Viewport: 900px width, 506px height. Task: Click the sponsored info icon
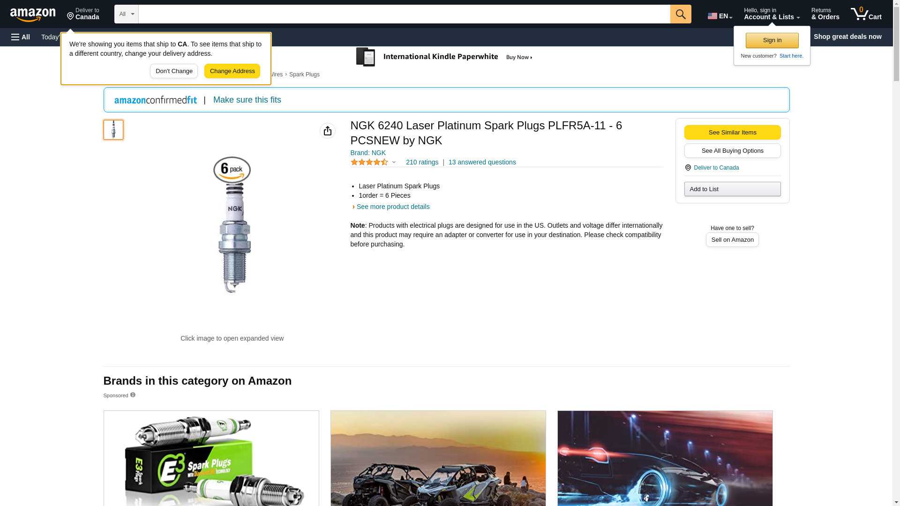[133, 395]
